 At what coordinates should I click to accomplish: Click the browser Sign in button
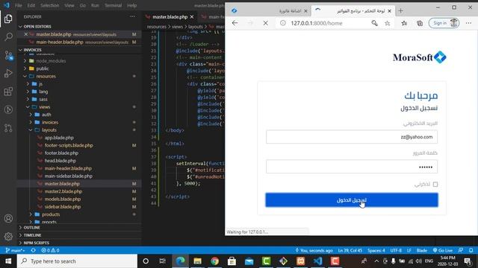(444, 23)
